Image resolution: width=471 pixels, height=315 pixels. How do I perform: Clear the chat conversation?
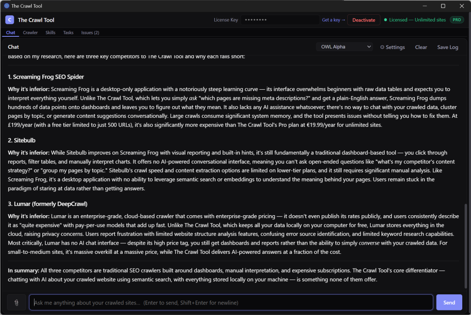tap(421, 47)
